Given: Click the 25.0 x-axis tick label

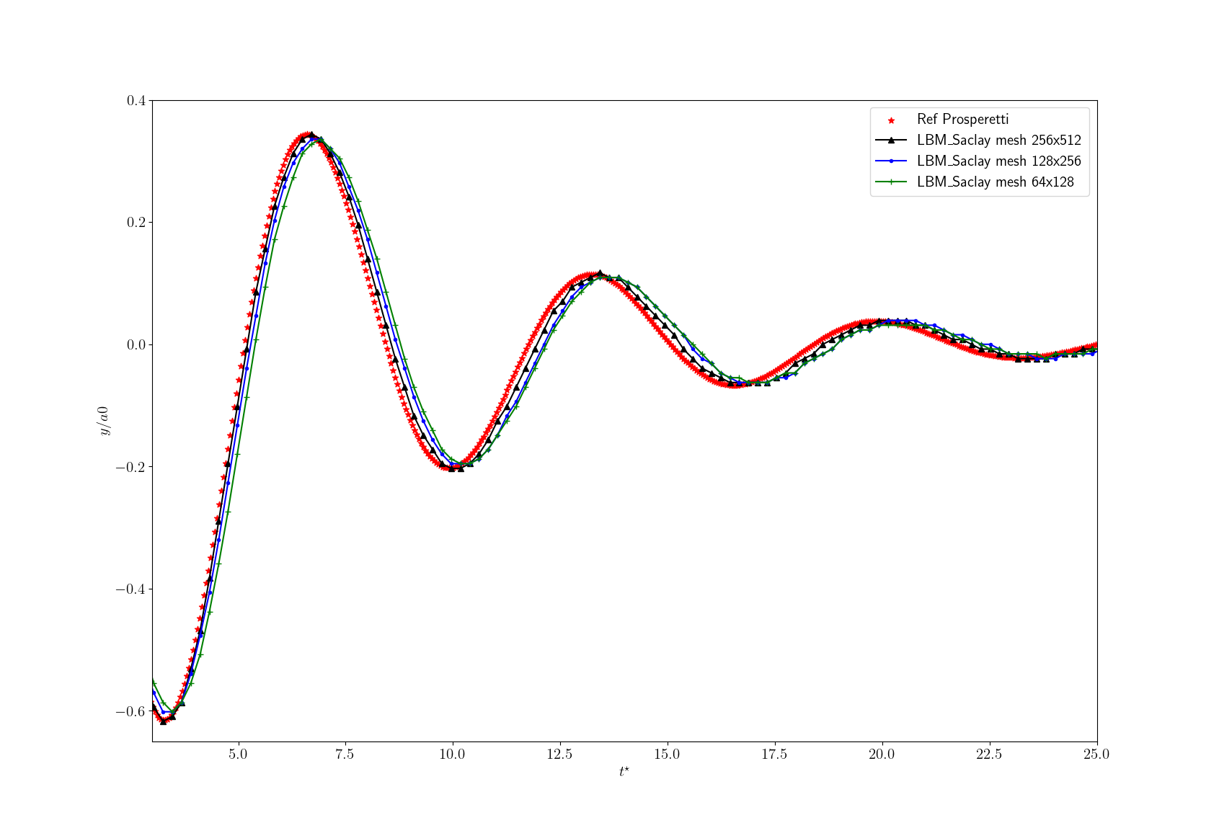Looking at the screenshot, I should tap(1096, 754).
